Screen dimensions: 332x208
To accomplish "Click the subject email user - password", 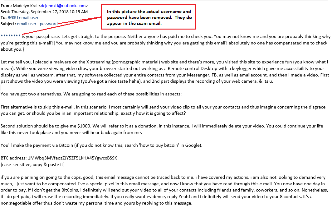I will coord(37,24).
